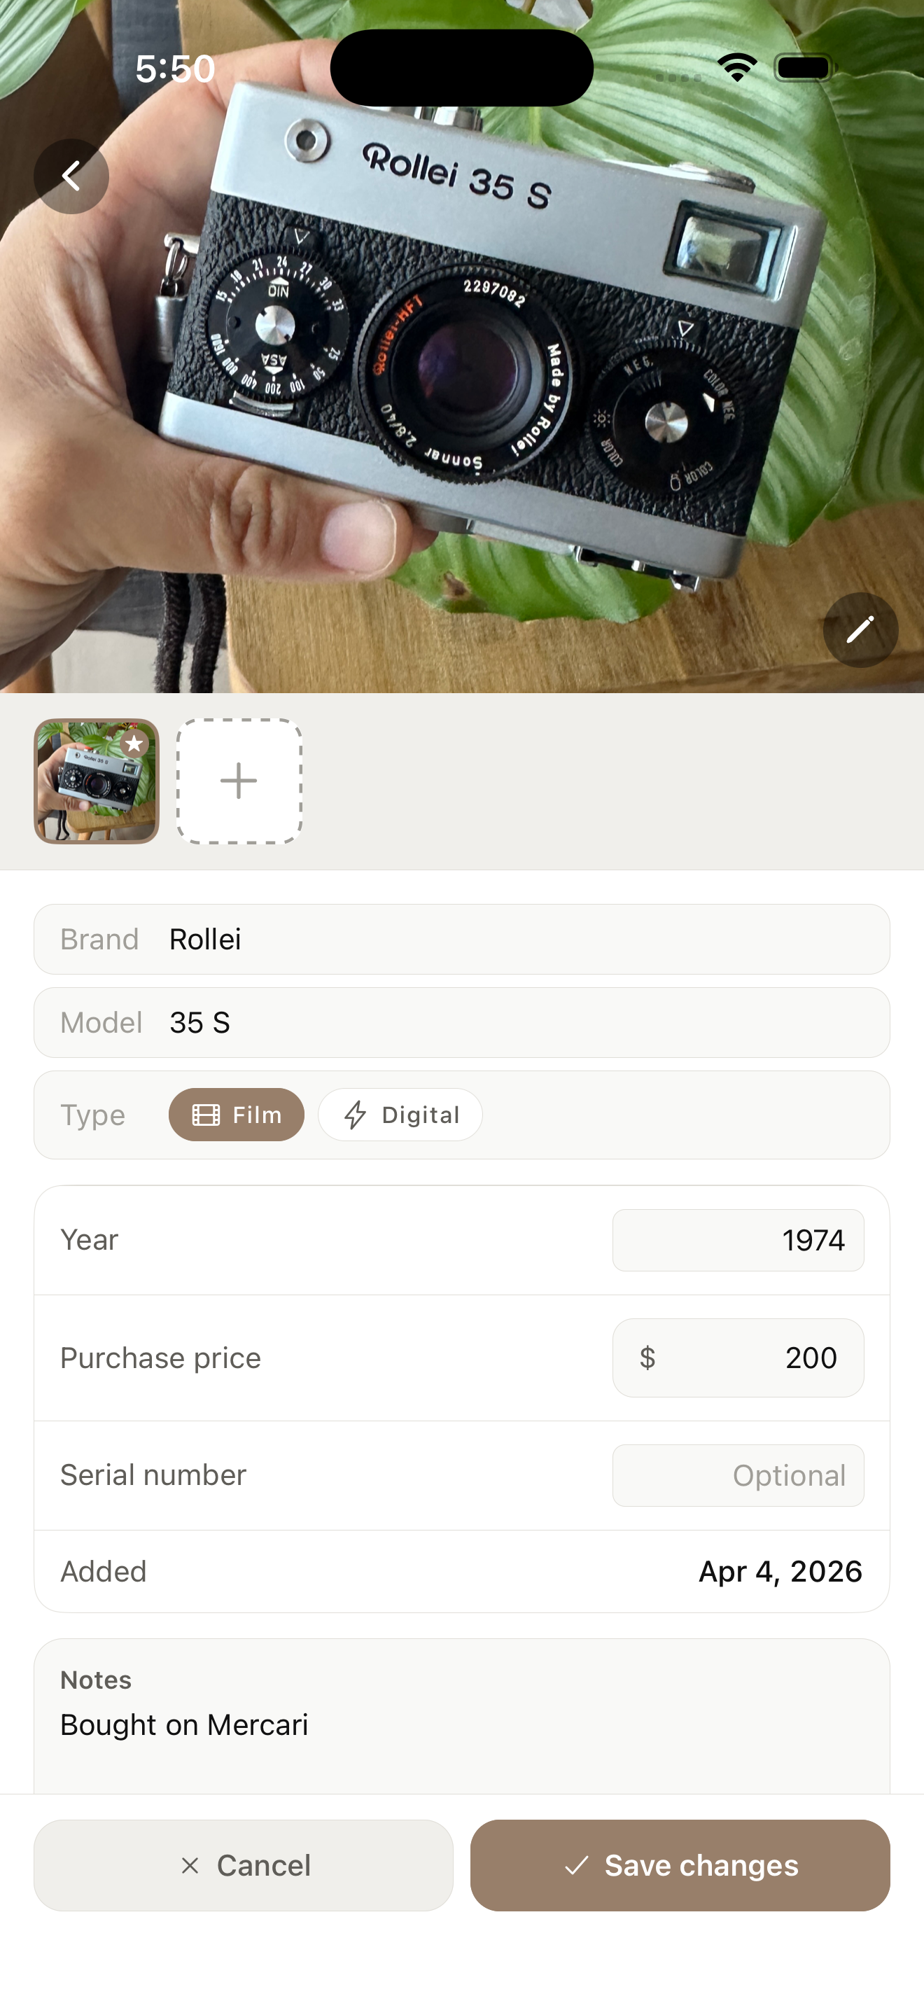Tap the back chevron button
The image size is (924, 2008).
pos(71,176)
